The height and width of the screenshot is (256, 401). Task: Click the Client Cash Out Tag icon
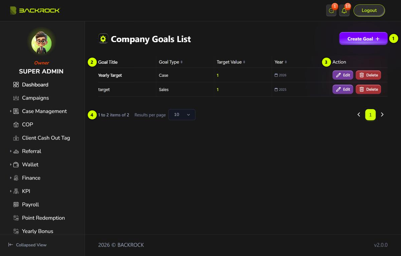[x=16, y=138]
